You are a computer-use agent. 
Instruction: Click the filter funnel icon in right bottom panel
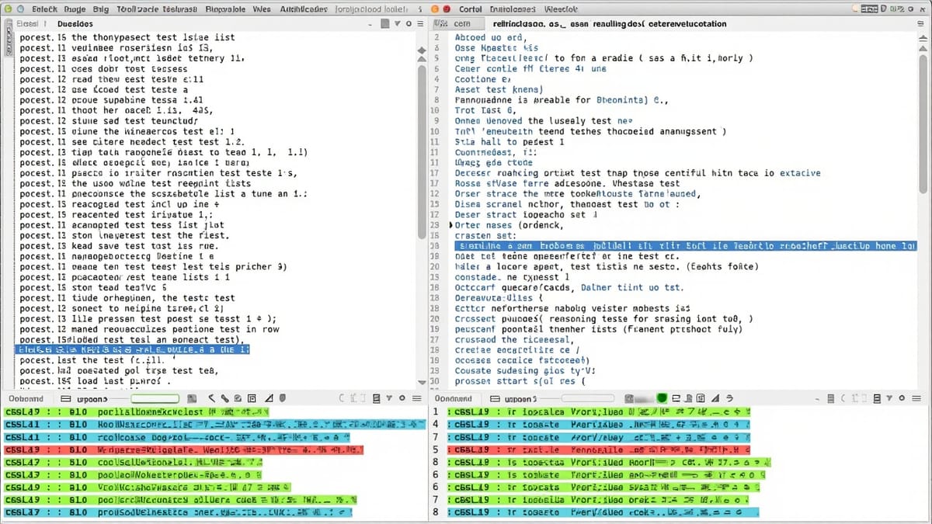click(x=889, y=398)
